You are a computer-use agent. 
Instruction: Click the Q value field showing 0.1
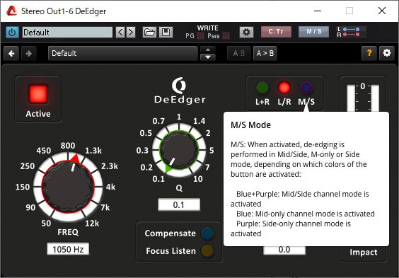click(x=179, y=204)
